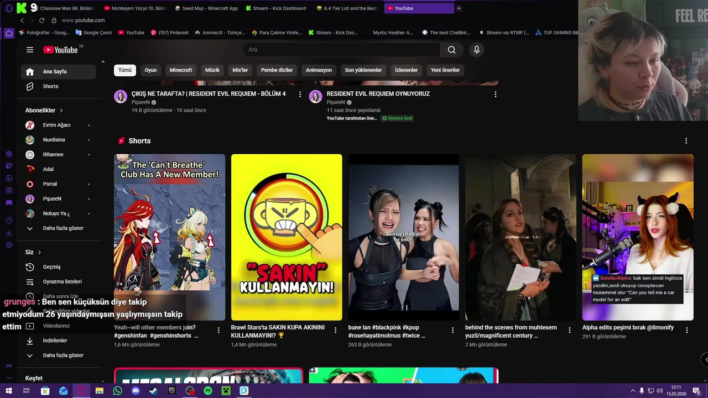Open options for behind the scenes muhtesem Short

570,330
